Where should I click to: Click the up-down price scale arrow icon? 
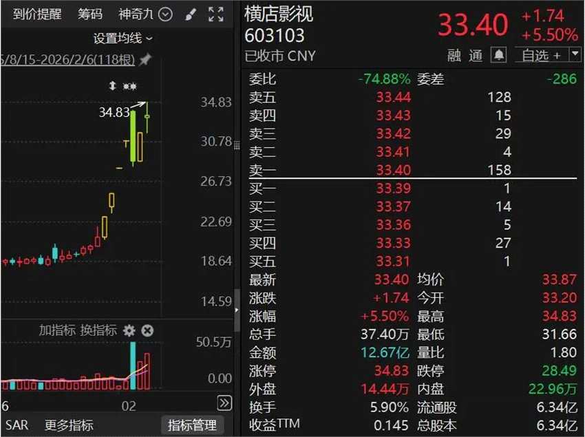pyautogui.click(x=112, y=86)
